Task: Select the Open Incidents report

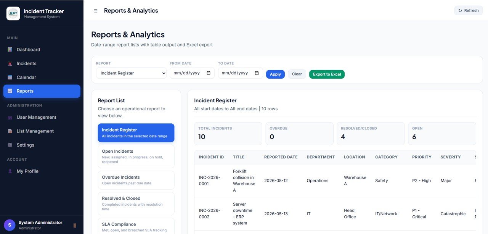Action: click(x=136, y=156)
